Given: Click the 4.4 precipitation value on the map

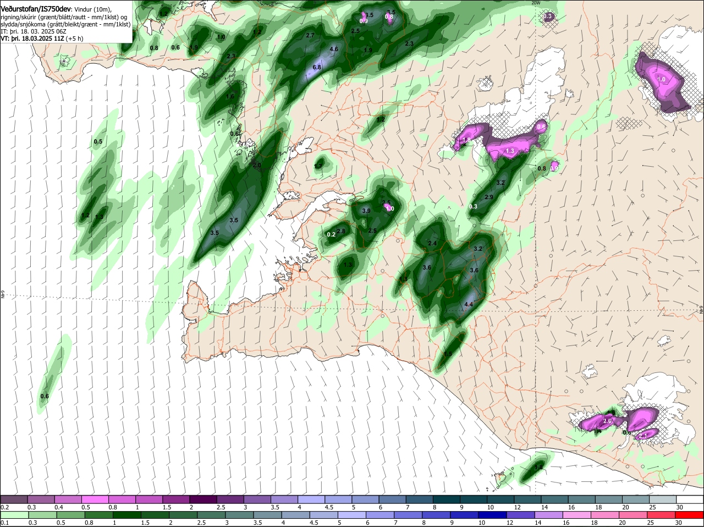Looking at the screenshot, I should click(469, 304).
